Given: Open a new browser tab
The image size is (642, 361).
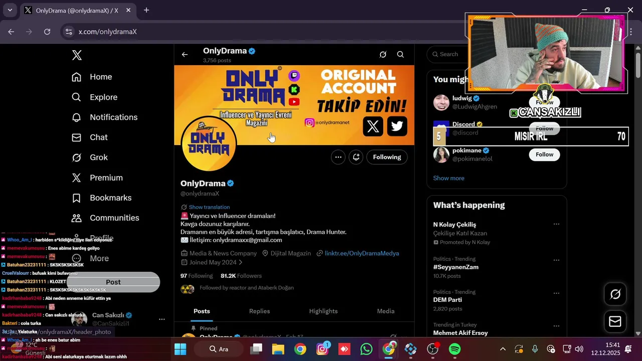Looking at the screenshot, I should pyautogui.click(x=146, y=10).
